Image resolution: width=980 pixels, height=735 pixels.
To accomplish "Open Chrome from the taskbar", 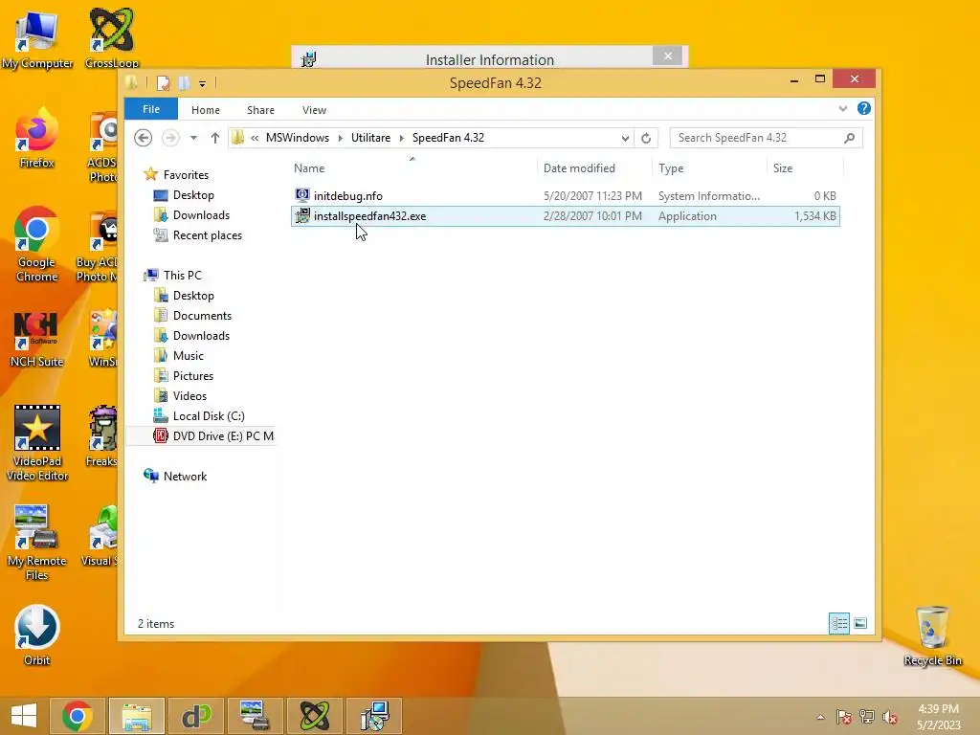I will pos(78,716).
